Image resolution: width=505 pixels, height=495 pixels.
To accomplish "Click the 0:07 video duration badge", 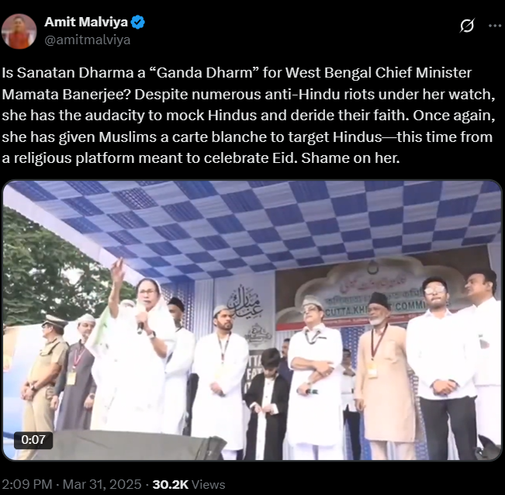I will click(x=33, y=440).
